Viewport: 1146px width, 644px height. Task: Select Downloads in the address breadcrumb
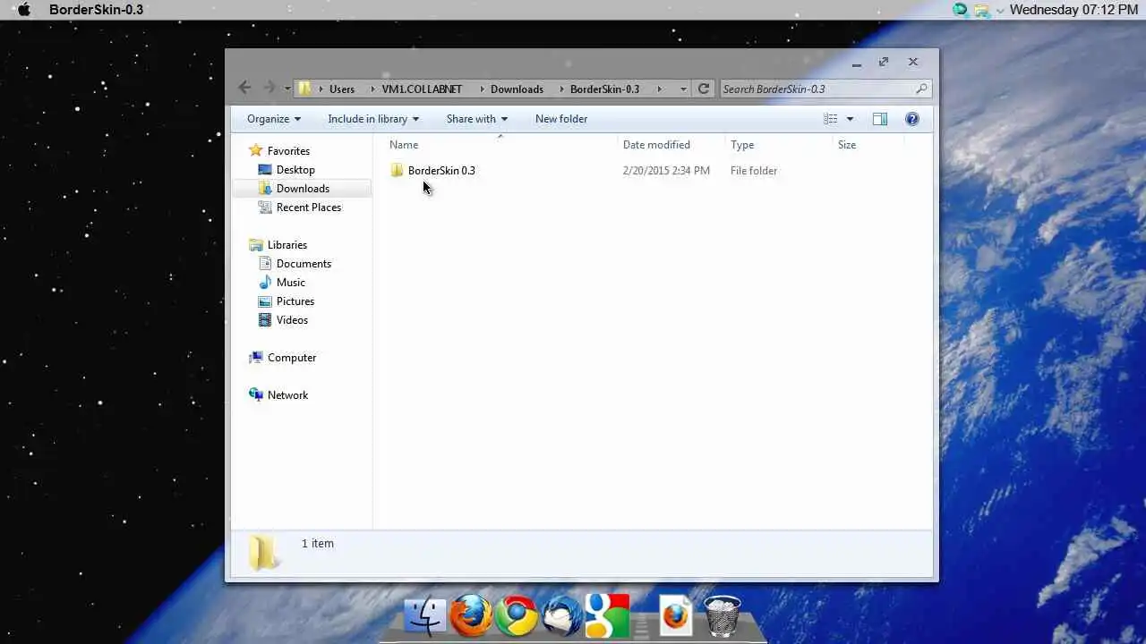[x=517, y=89]
